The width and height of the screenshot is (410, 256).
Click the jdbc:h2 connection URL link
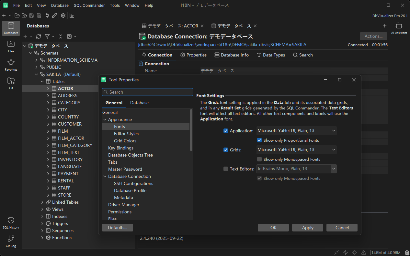click(x=222, y=45)
